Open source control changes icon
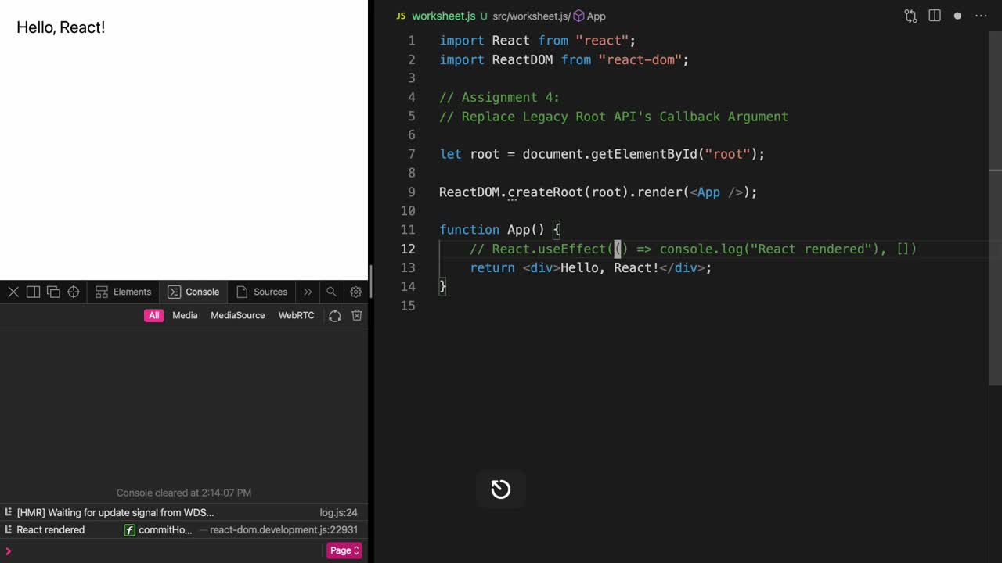The width and height of the screenshot is (1002, 563). 910,16
